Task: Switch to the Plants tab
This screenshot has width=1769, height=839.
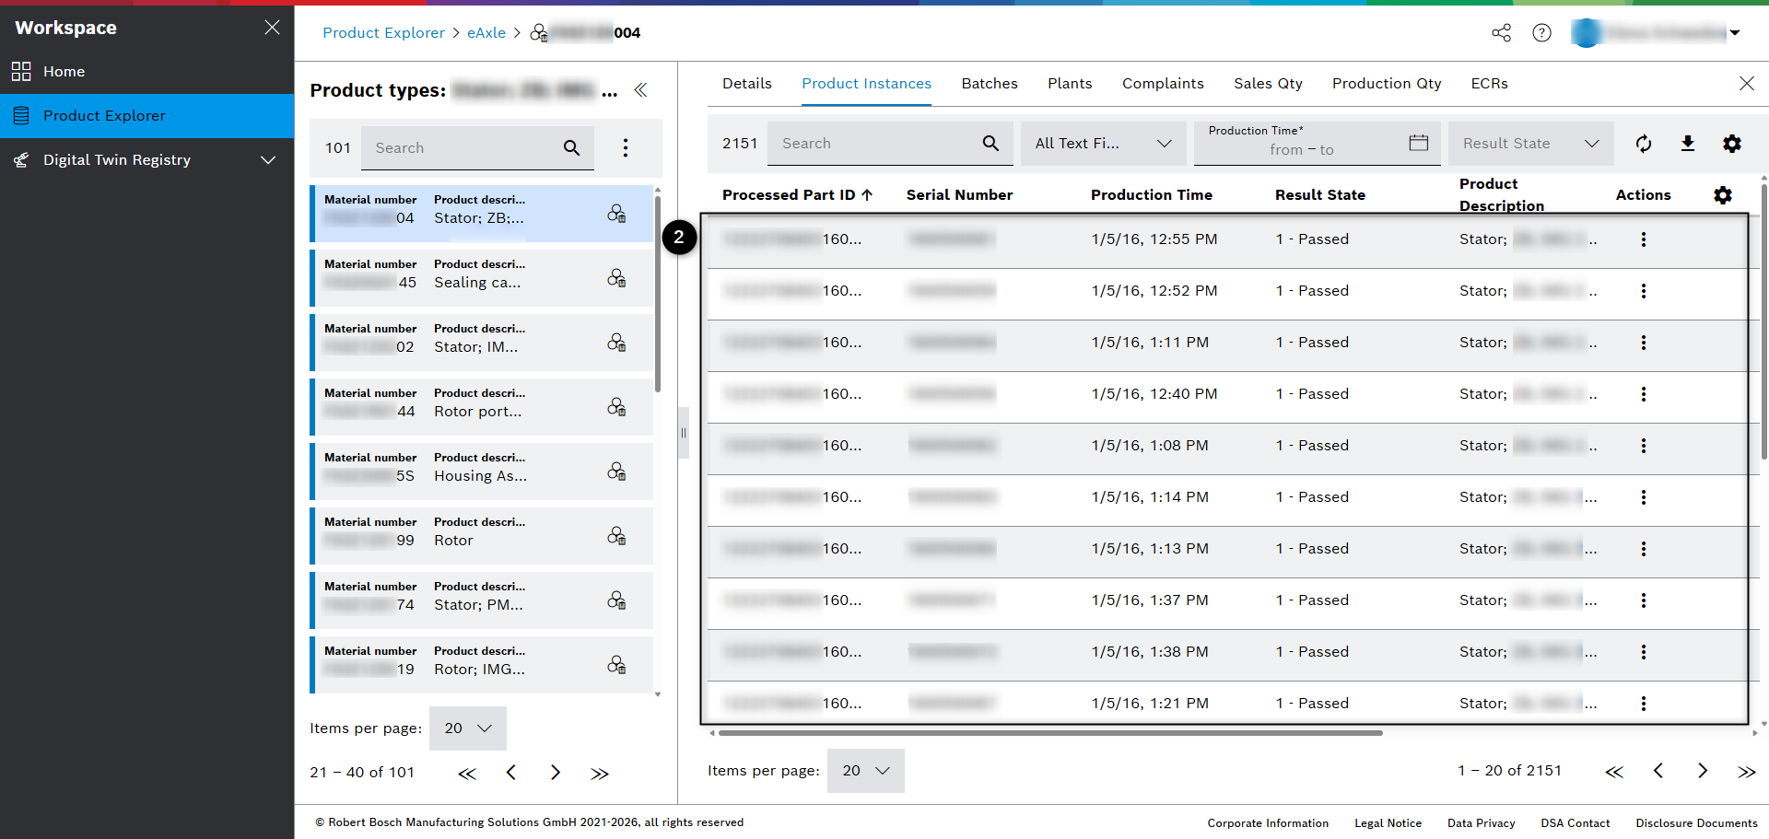Action: (x=1070, y=84)
